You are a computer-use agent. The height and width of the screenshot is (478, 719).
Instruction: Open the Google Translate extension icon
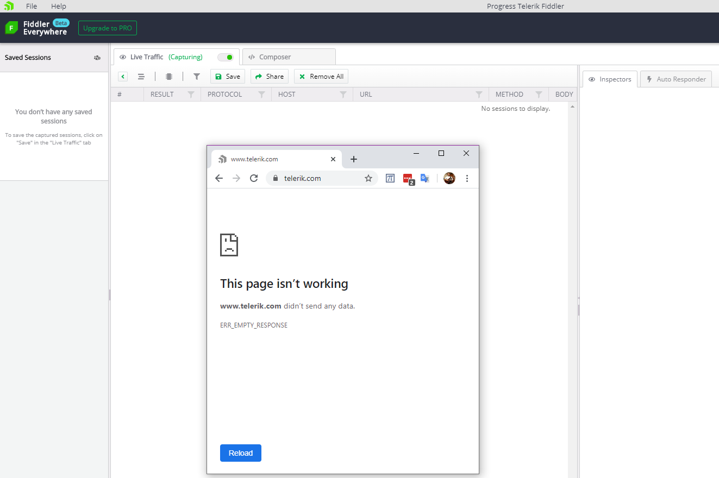[x=425, y=178]
